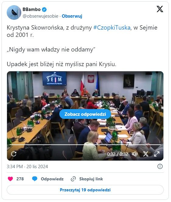Replay the video with the circular arrow icon

14,154
